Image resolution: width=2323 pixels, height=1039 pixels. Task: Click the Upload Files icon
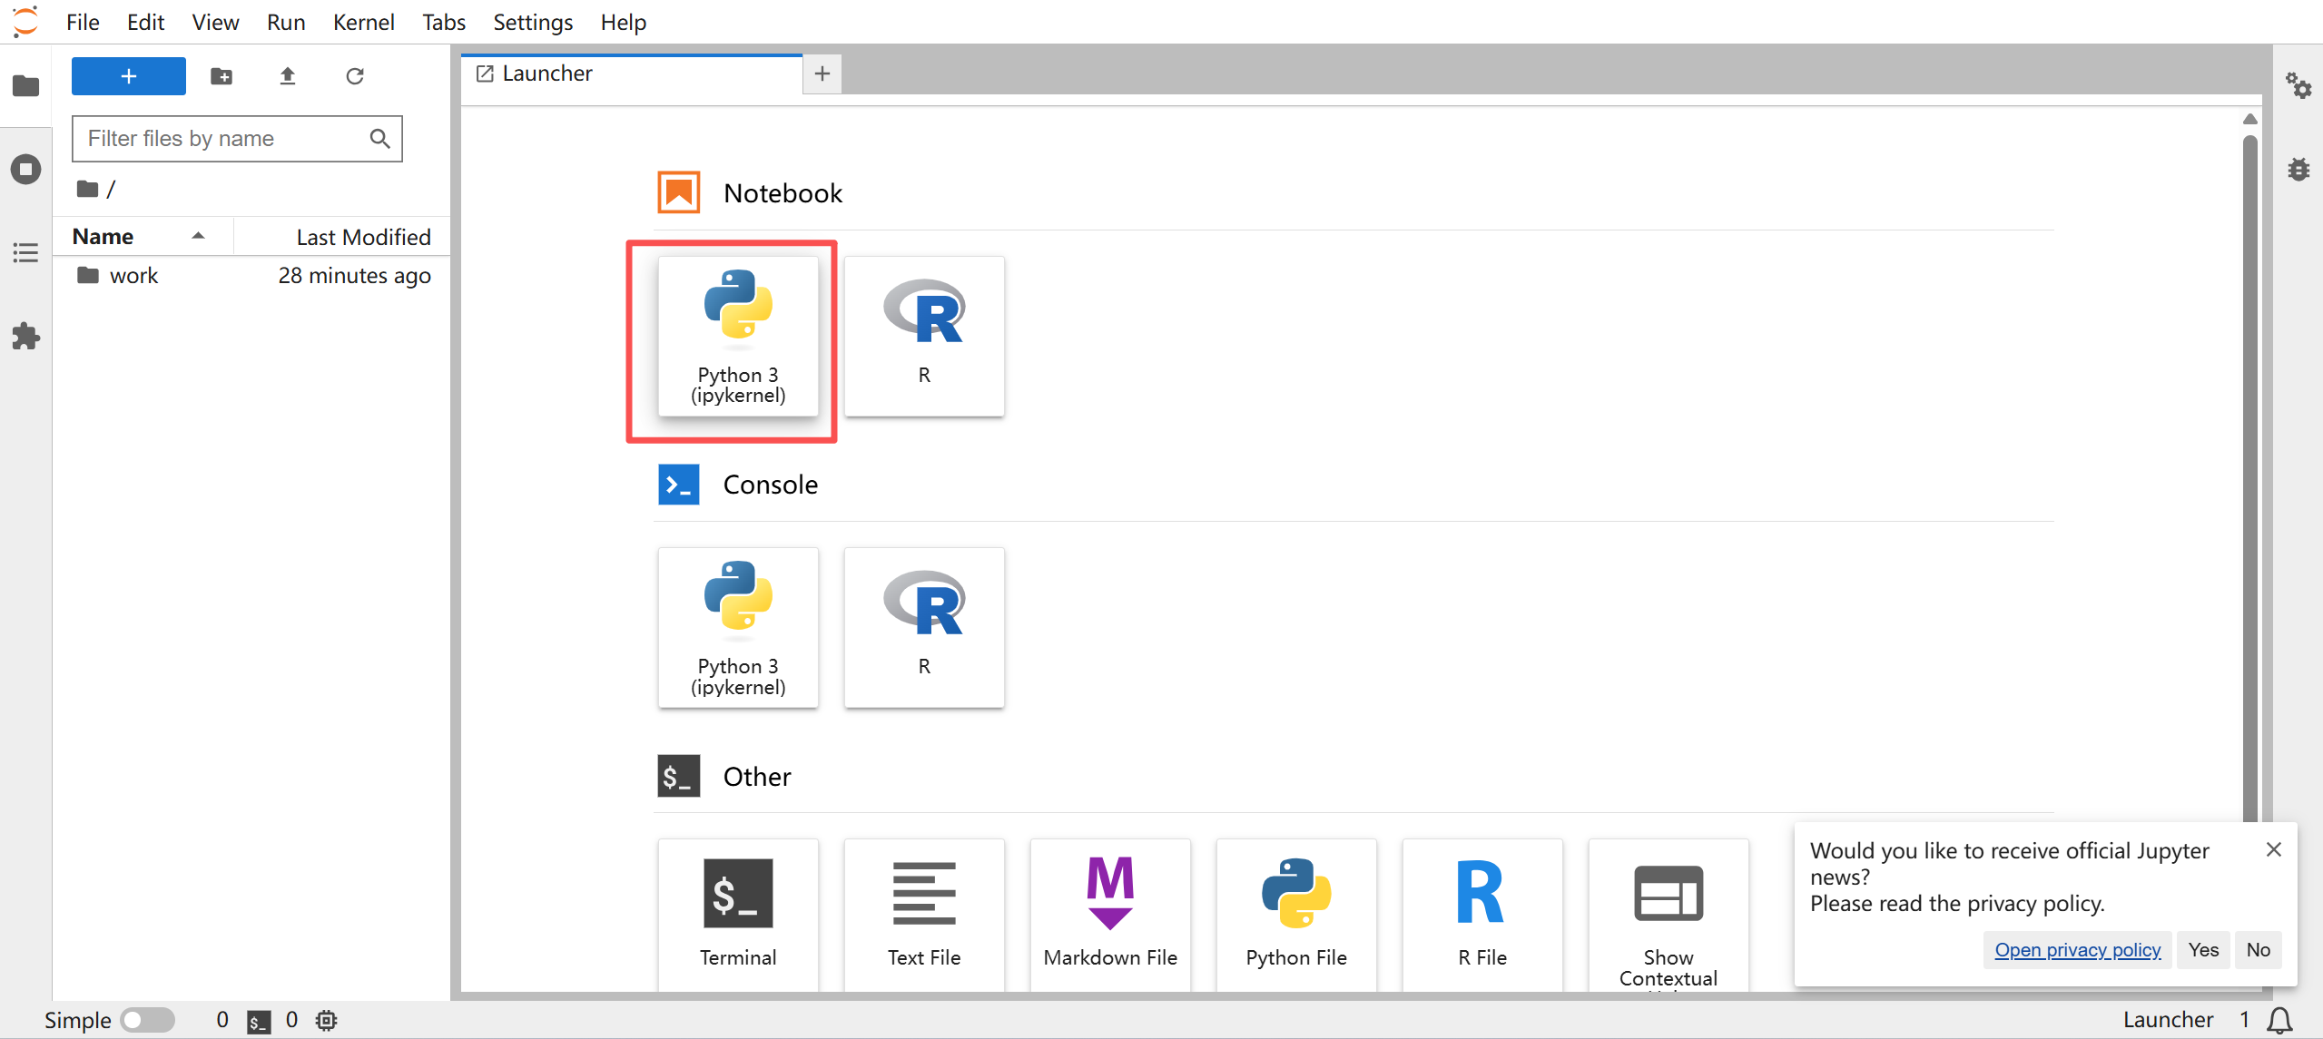[288, 76]
